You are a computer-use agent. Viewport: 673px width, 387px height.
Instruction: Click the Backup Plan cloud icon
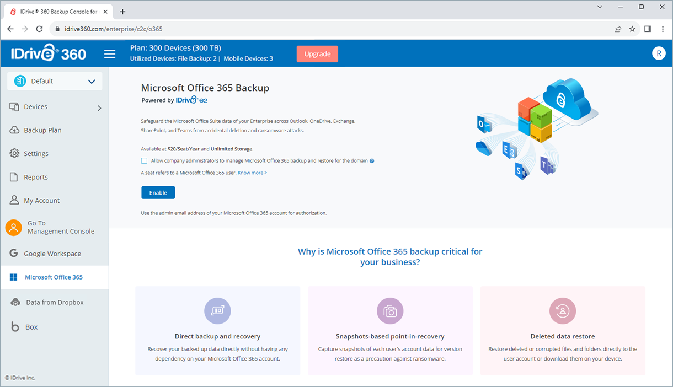point(14,130)
